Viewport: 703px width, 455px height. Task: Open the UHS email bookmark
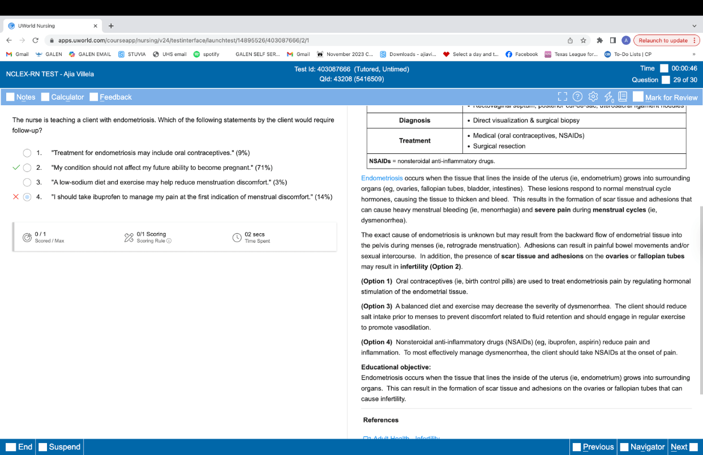point(169,54)
